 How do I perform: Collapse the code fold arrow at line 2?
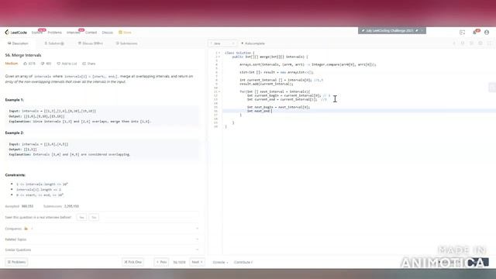(x=219, y=57)
